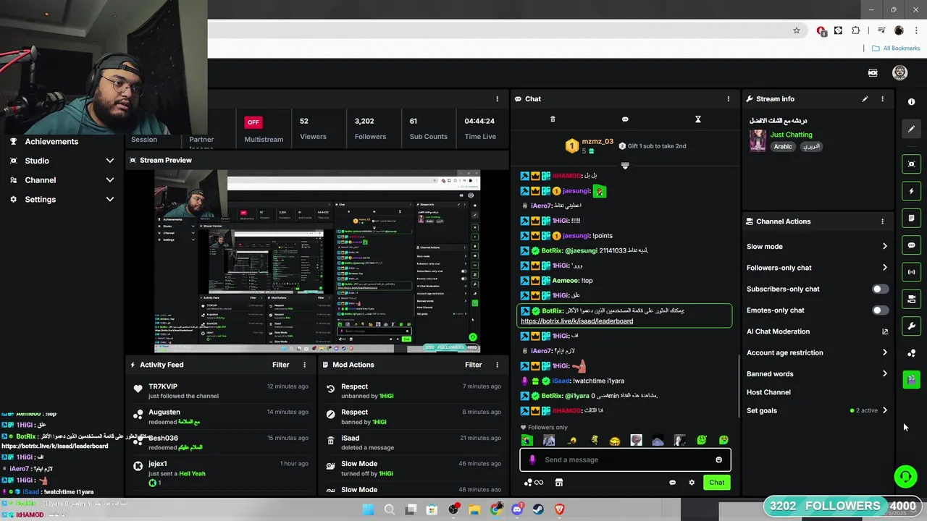Toggle Subscribers-only chat switch
The height and width of the screenshot is (521, 927).
[879, 289]
